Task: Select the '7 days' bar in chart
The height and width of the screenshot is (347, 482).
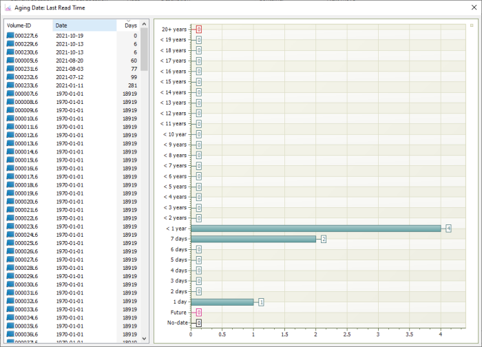Action: pyautogui.click(x=253, y=239)
